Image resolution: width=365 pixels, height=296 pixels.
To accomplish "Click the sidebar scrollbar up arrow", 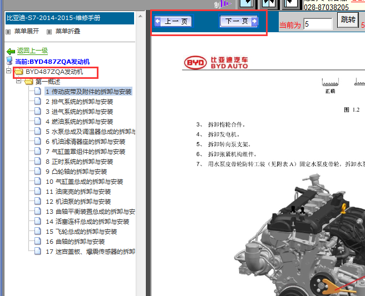I will pyautogui.click(x=140, y=16).
